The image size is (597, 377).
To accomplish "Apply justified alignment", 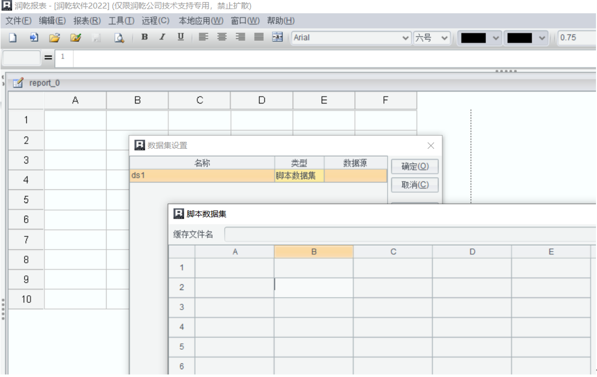I will [259, 37].
